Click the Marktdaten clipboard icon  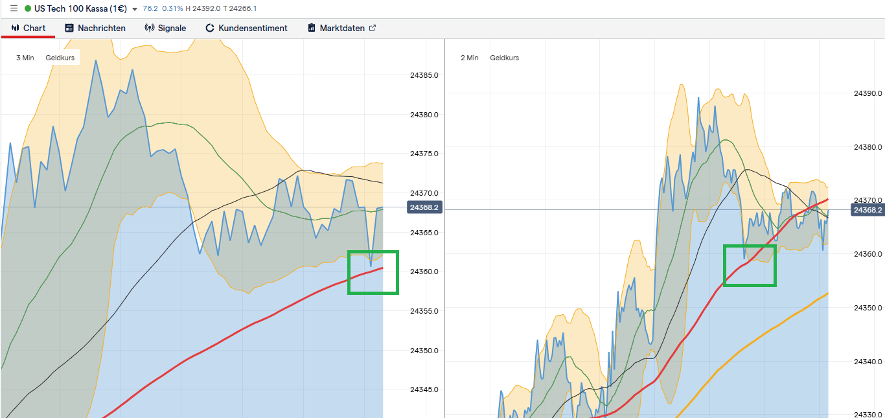pyautogui.click(x=312, y=28)
